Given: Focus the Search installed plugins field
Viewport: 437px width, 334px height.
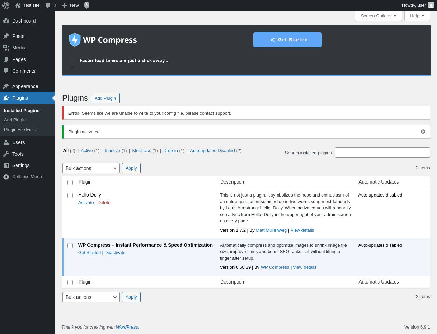Looking at the screenshot, I should pos(382,153).
